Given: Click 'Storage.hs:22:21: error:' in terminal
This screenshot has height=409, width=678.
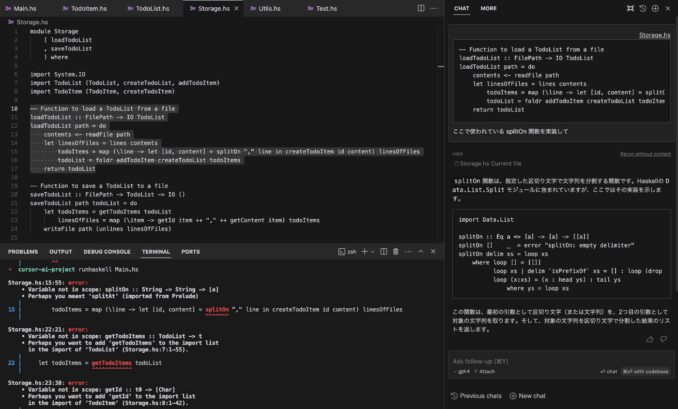Looking at the screenshot, I should coord(48,330).
